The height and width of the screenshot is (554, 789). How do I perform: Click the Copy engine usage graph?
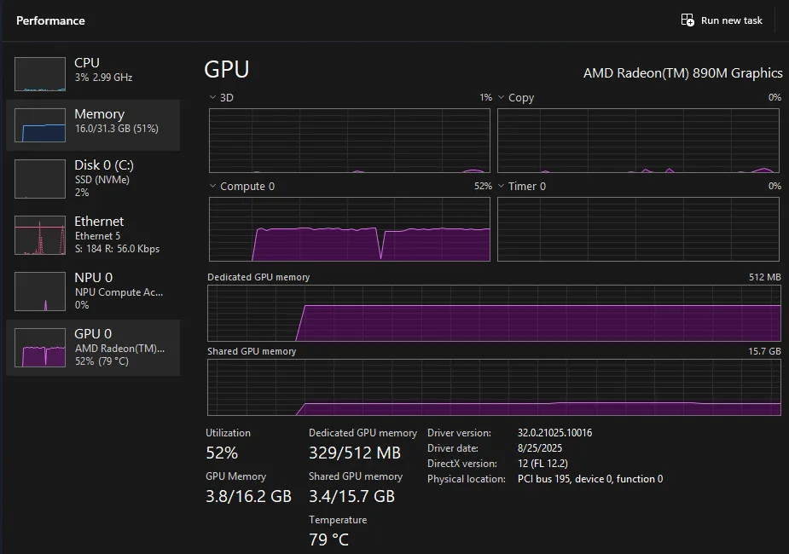click(x=638, y=141)
